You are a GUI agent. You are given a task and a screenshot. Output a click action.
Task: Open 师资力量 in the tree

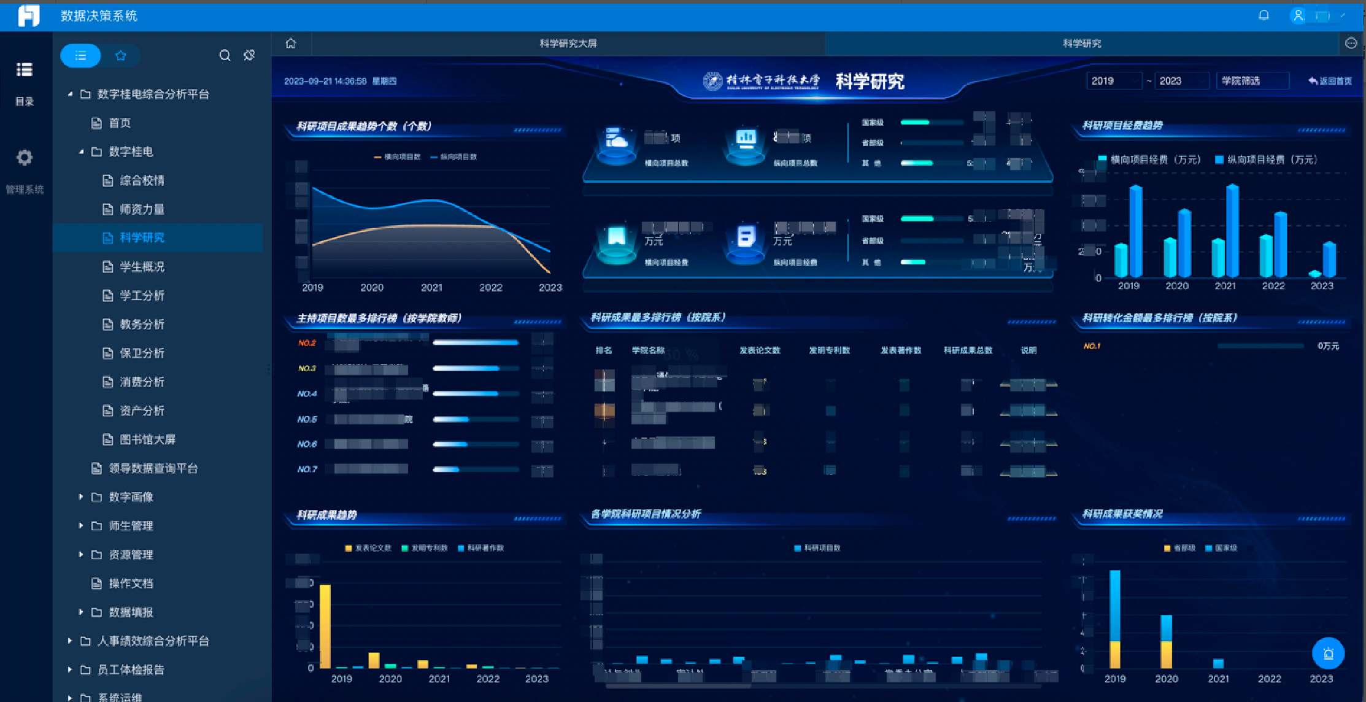[x=142, y=209]
